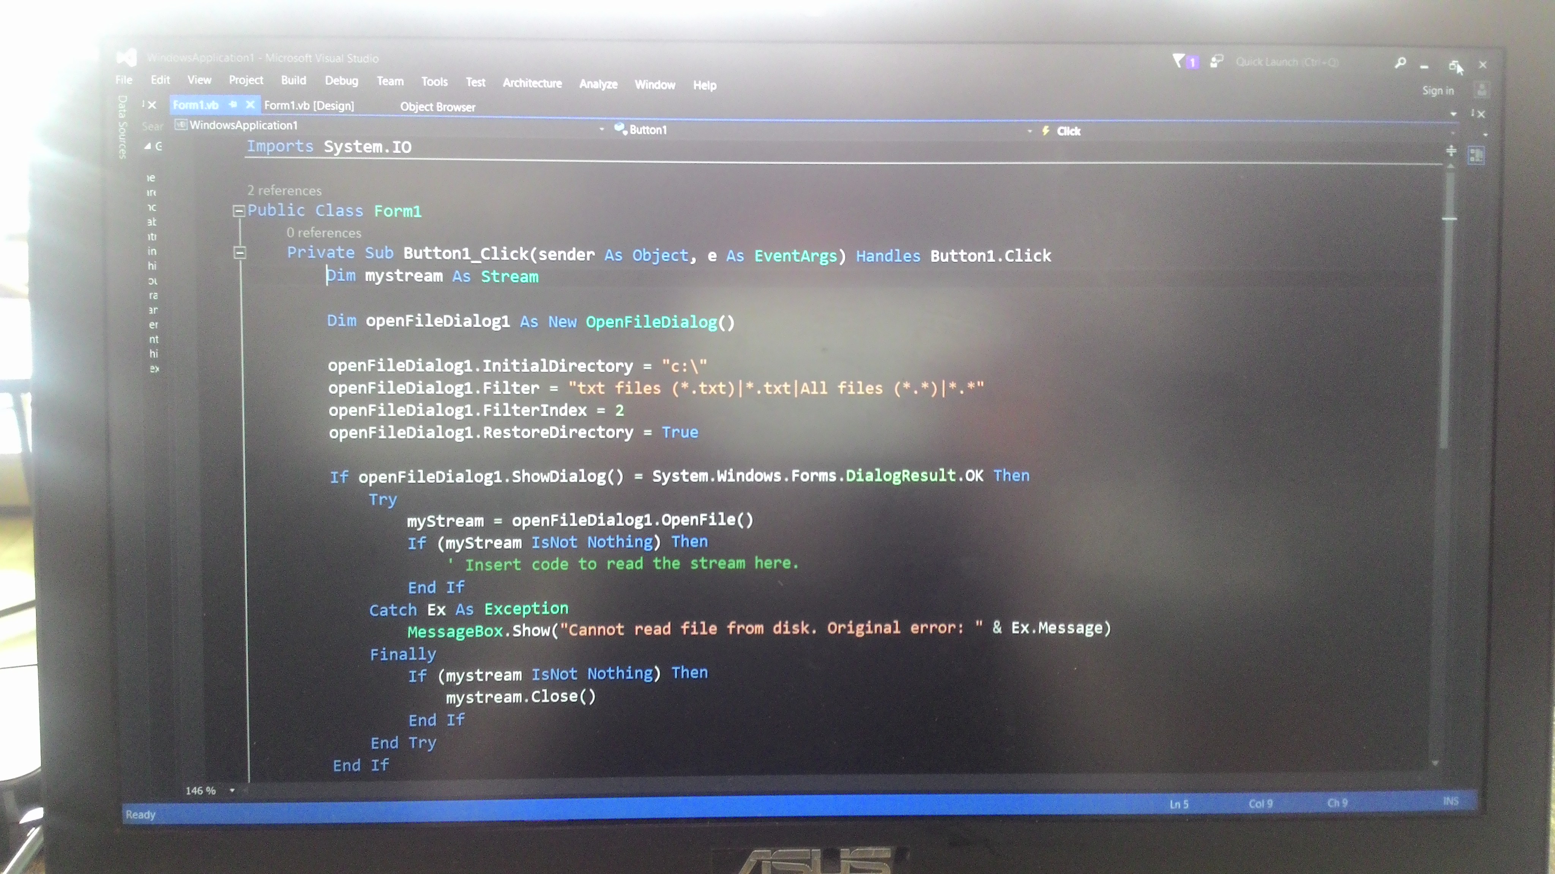Screen dimensions: 1555x874
Task: Open the View menu
Action: click(x=199, y=80)
